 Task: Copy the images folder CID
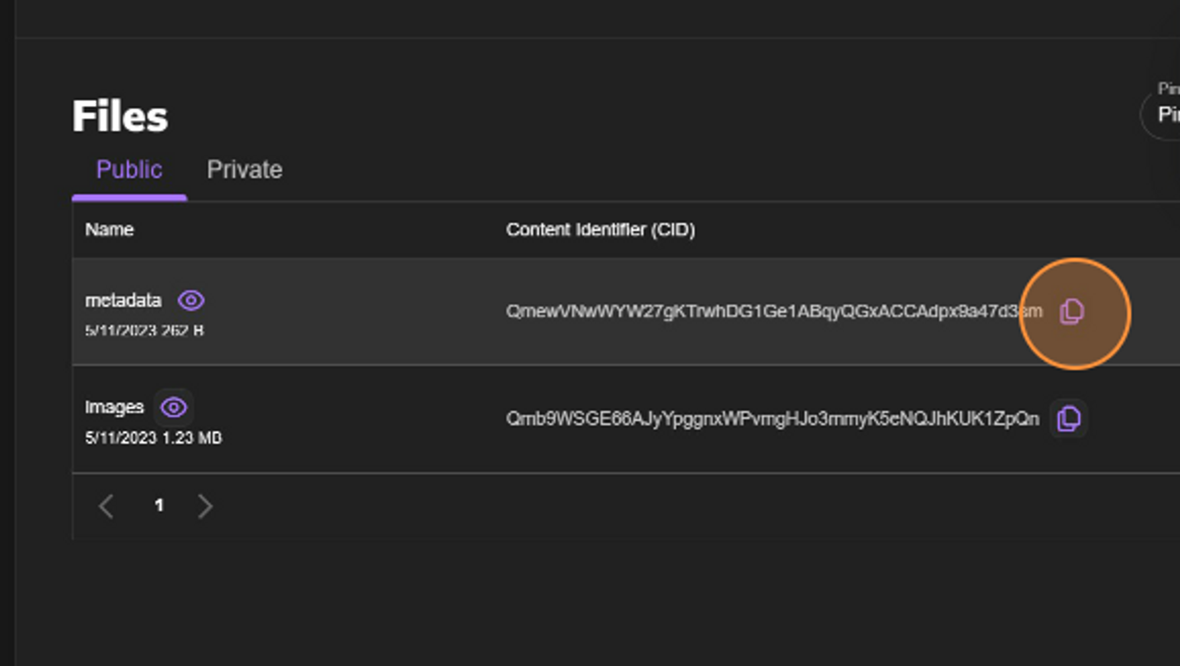click(1068, 419)
